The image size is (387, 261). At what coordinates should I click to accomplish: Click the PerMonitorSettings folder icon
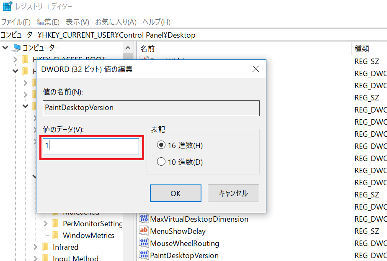point(56,223)
